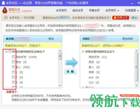Go to home via the house icon
Screen dimensions: 140x109
[6, 18]
